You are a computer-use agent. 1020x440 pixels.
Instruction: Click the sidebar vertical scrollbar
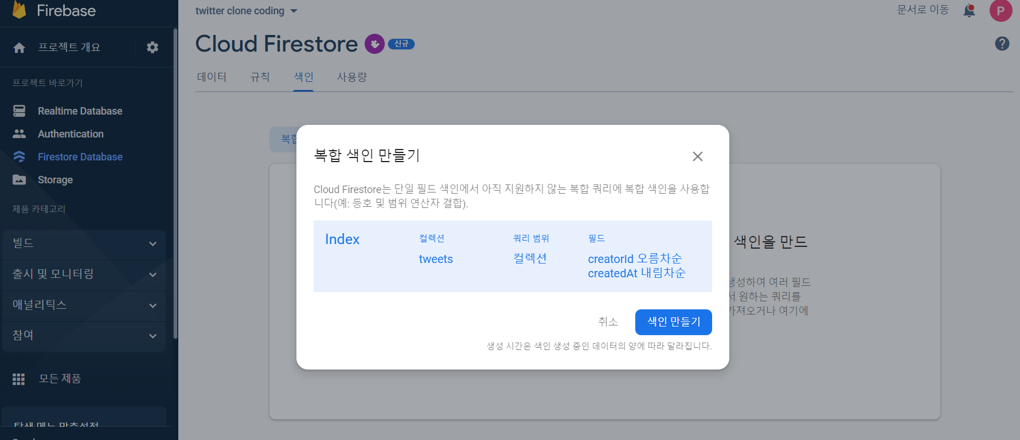click(x=175, y=183)
